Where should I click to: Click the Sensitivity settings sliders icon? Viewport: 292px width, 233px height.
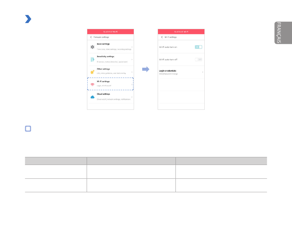pyautogui.click(x=93, y=59)
